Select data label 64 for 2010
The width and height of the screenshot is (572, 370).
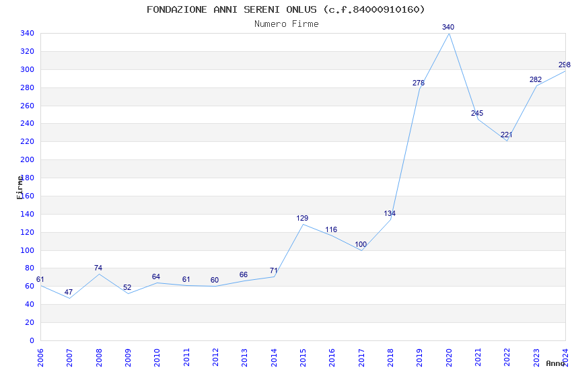[x=155, y=276]
